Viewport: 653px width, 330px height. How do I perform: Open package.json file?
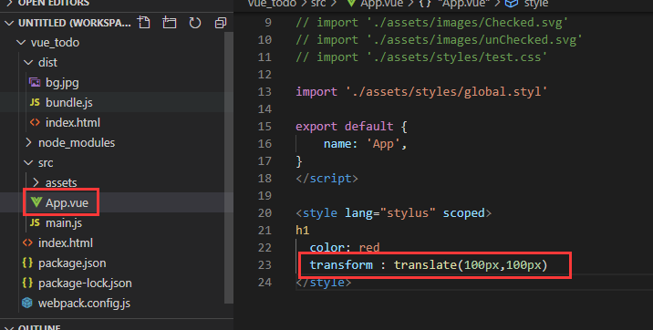(72, 263)
